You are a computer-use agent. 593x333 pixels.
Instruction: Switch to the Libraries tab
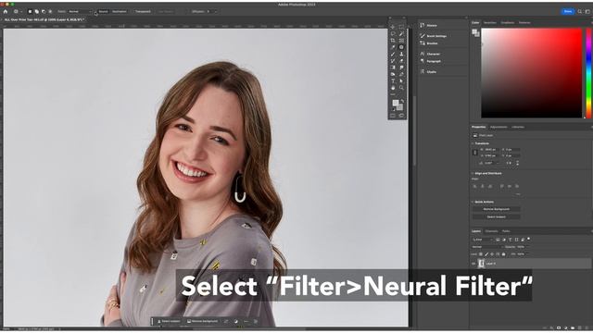tap(518, 127)
